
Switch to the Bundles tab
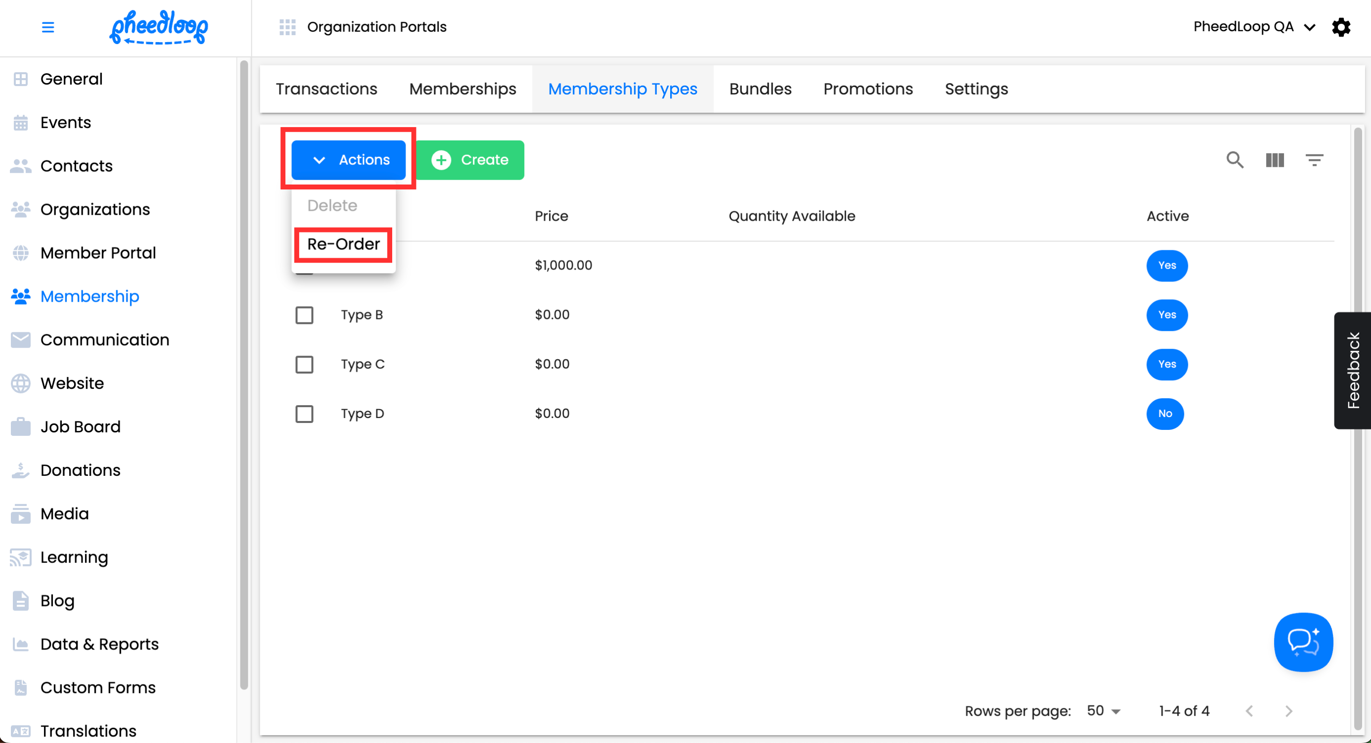click(760, 89)
